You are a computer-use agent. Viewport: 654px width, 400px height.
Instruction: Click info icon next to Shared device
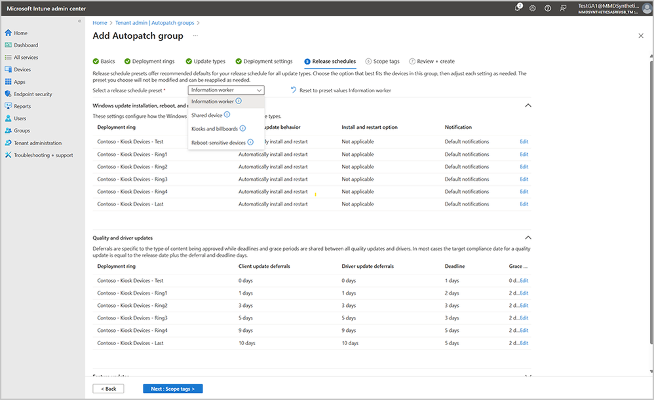tap(227, 115)
